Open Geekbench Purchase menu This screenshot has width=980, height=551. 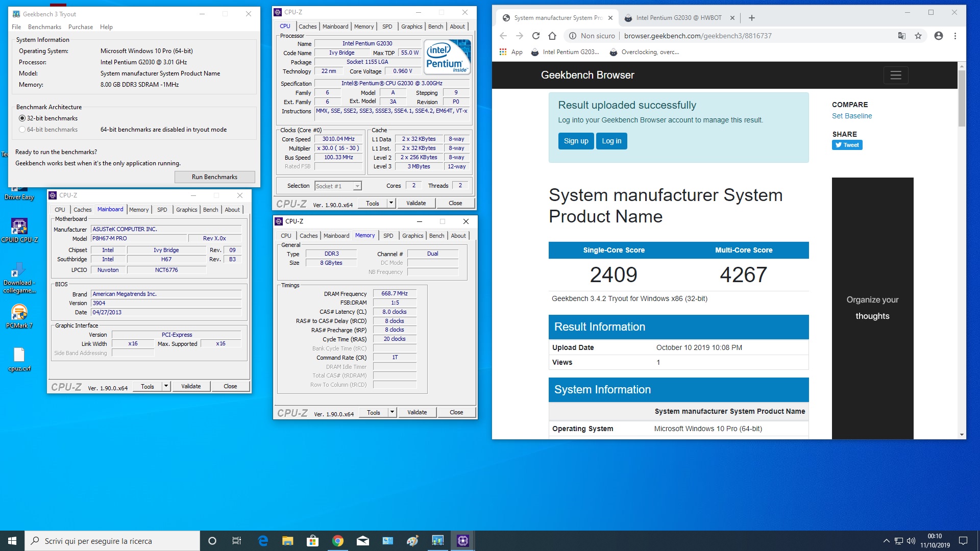click(x=81, y=27)
